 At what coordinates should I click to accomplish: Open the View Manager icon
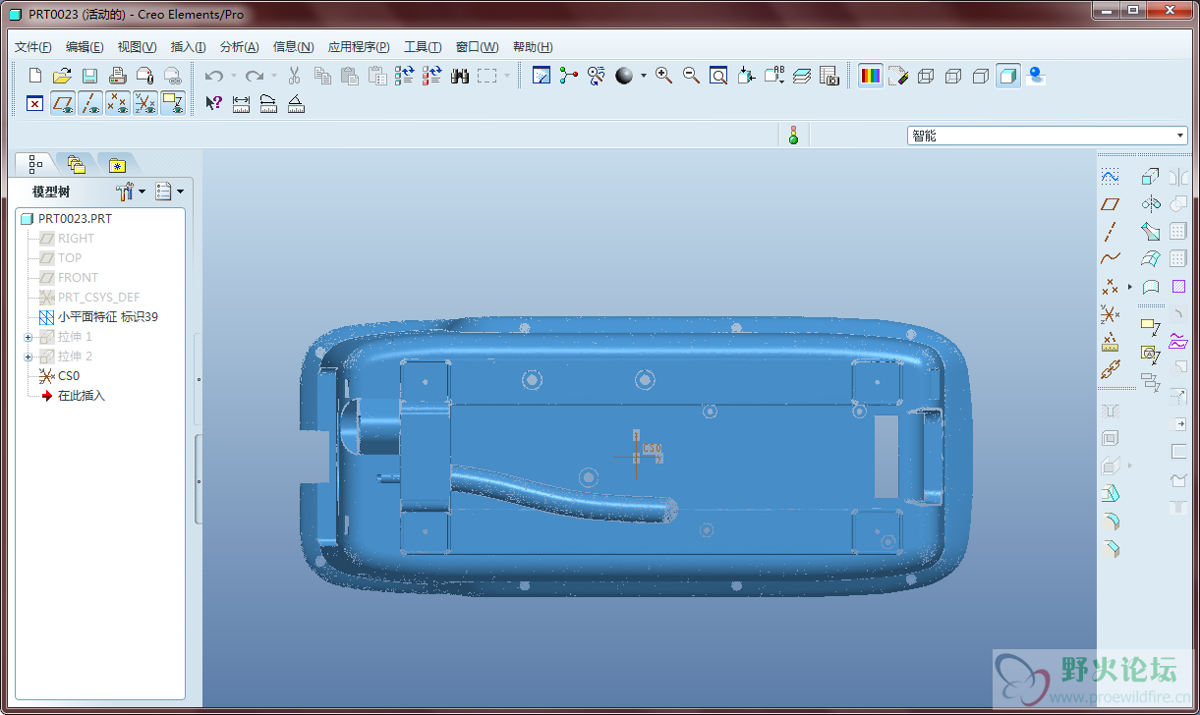point(829,76)
